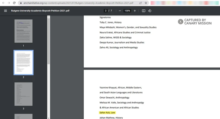Reload the page

[14, 3]
